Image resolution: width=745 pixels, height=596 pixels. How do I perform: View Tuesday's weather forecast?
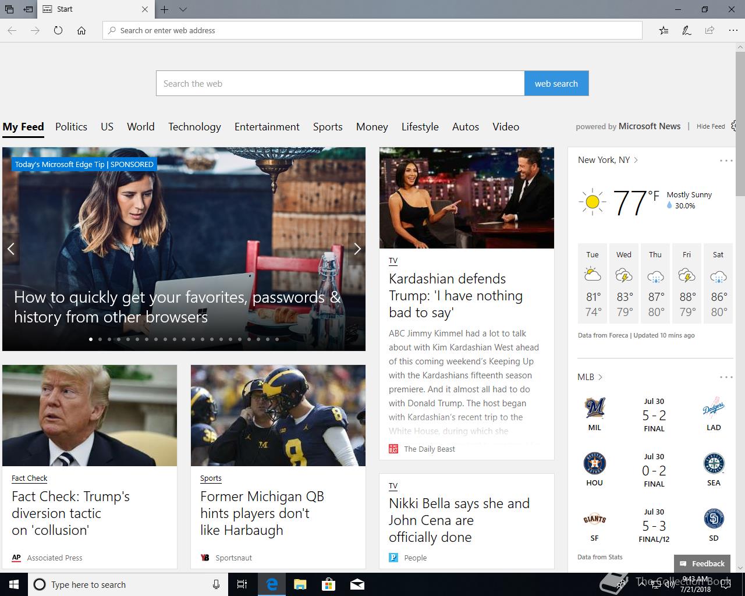[x=593, y=283]
